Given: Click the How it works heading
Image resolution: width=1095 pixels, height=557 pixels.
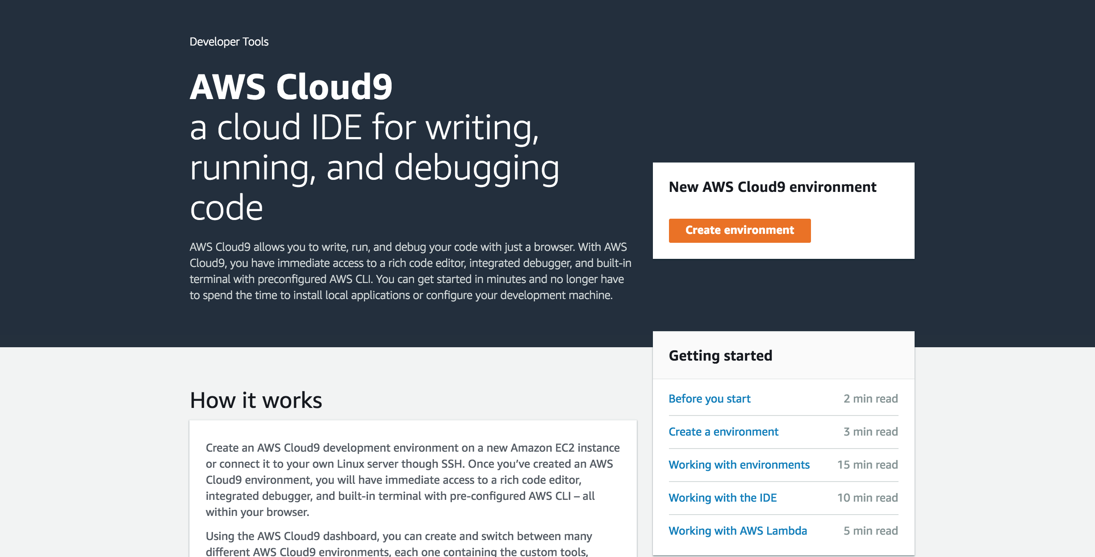Looking at the screenshot, I should point(255,400).
